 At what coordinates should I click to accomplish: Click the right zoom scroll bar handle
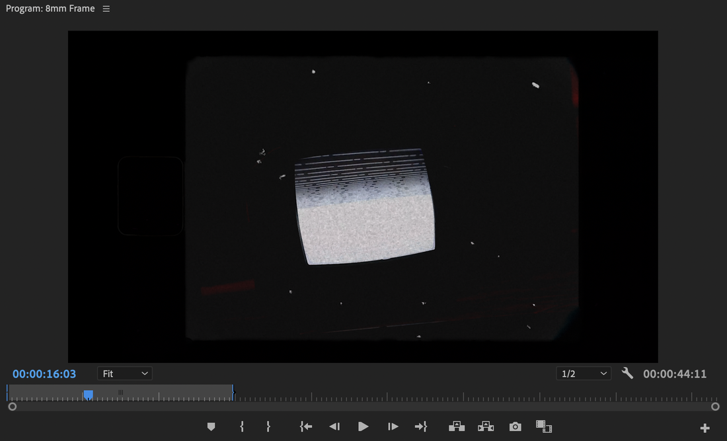(715, 407)
